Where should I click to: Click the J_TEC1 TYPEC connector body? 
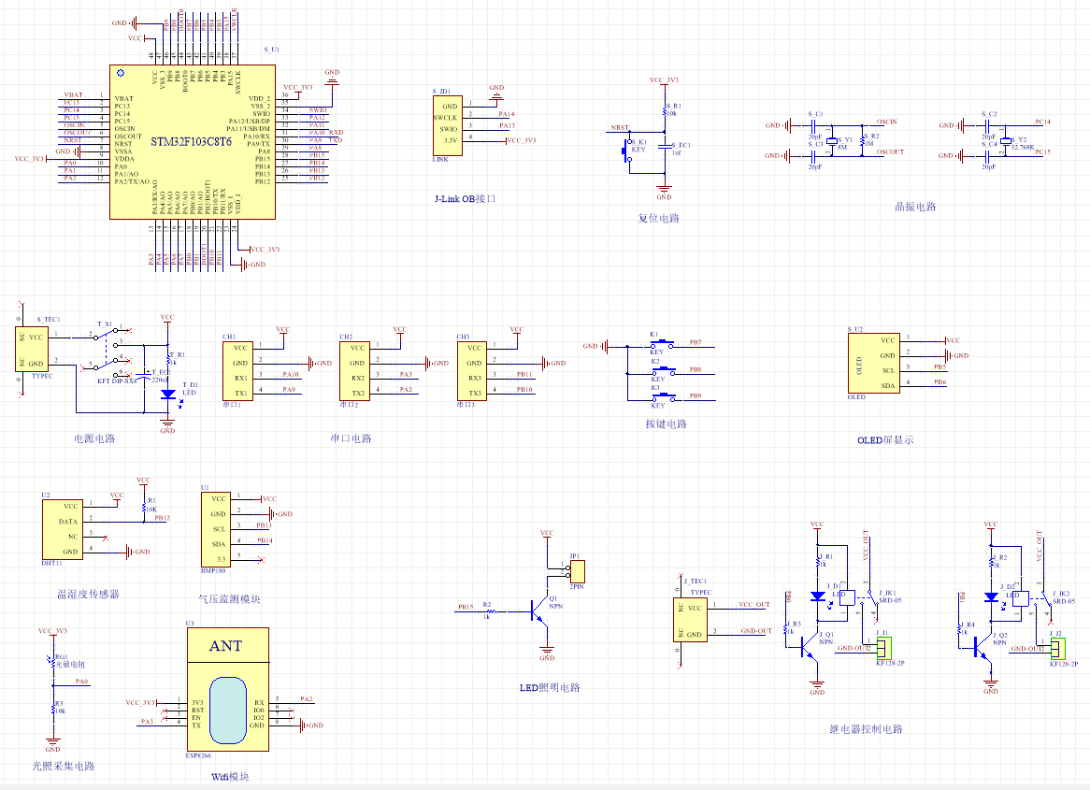click(x=690, y=621)
